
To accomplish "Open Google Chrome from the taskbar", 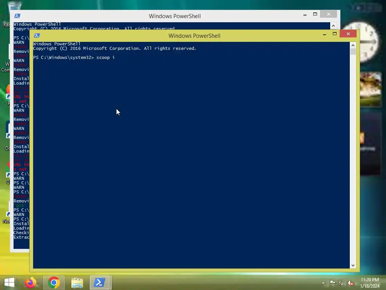I will [x=54, y=282].
